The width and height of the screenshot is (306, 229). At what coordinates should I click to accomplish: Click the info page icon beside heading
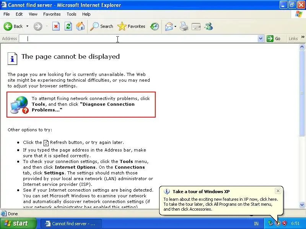[13, 58]
